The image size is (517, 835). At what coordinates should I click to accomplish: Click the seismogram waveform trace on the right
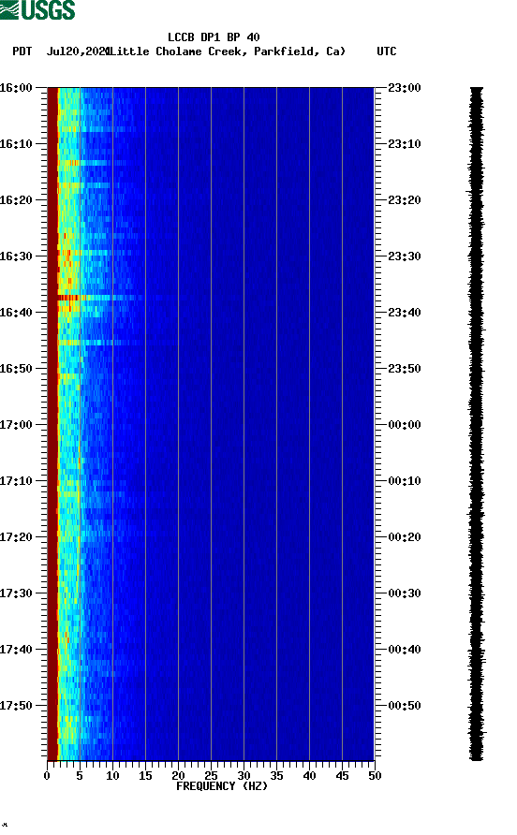coord(477,423)
